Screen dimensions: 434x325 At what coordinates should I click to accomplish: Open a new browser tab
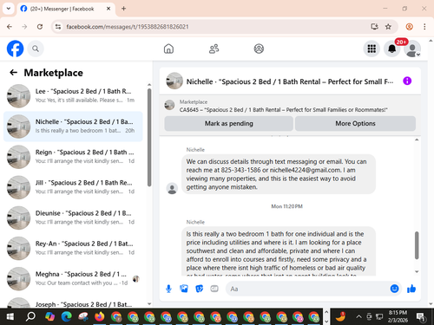pos(123,9)
